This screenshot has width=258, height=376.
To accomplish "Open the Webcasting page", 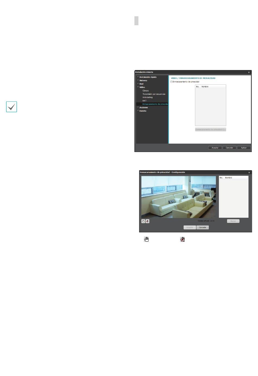I will tap(147, 97).
